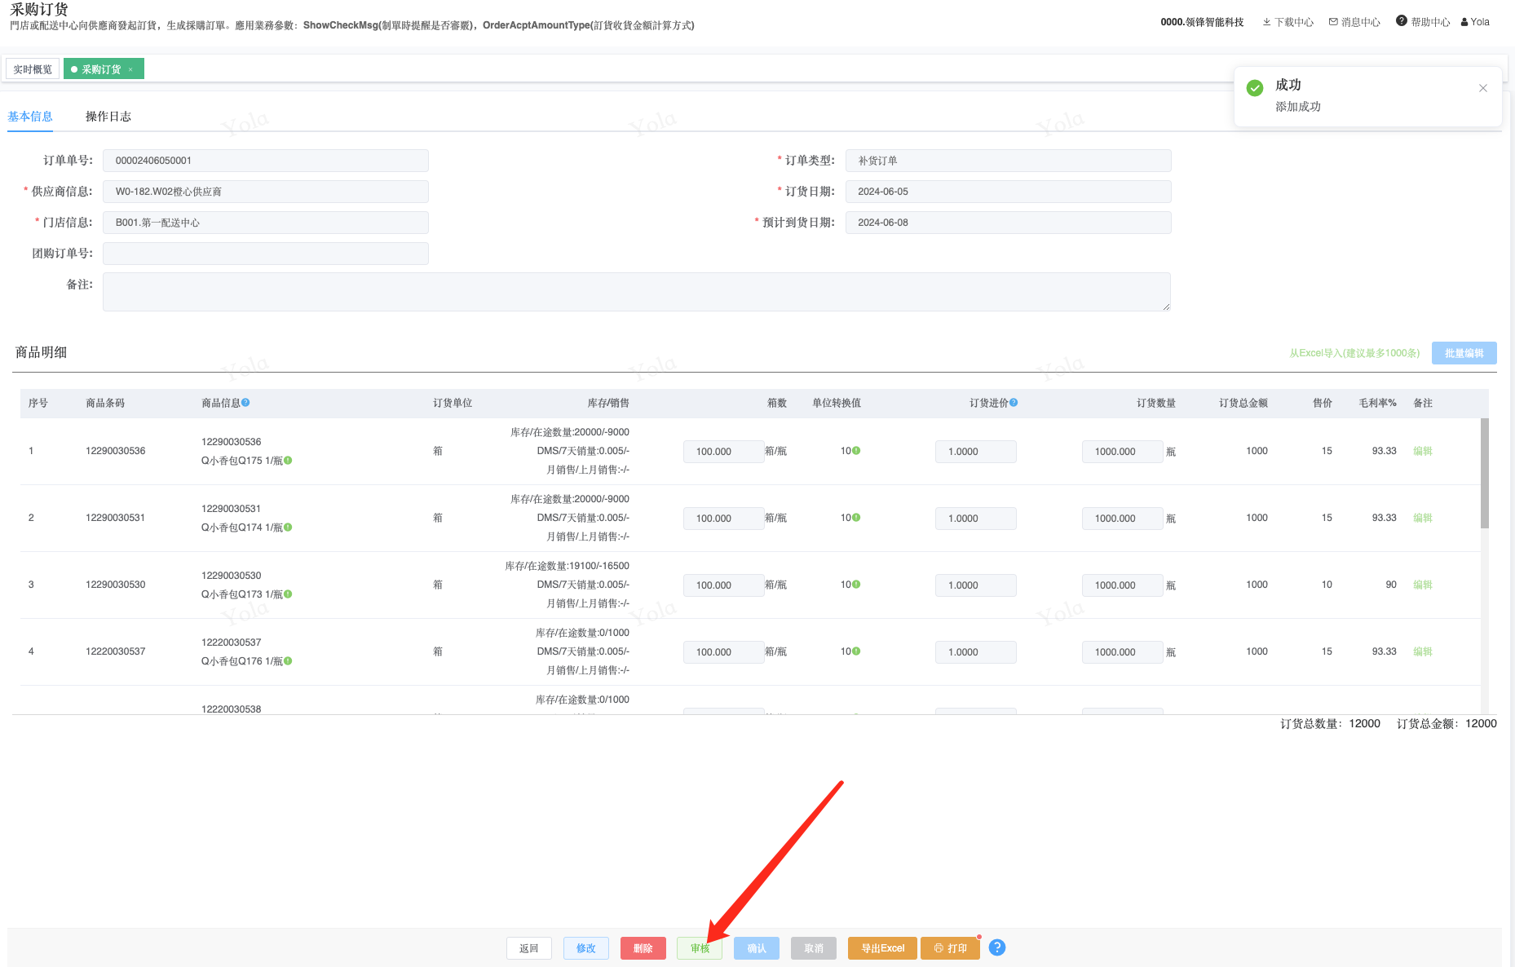Click the 确认 button
Screen dimensions: 1515x967
pos(757,948)
